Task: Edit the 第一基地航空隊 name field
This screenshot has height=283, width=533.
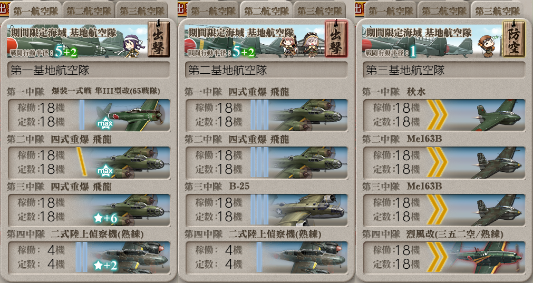Action: (x=89, y=70)
